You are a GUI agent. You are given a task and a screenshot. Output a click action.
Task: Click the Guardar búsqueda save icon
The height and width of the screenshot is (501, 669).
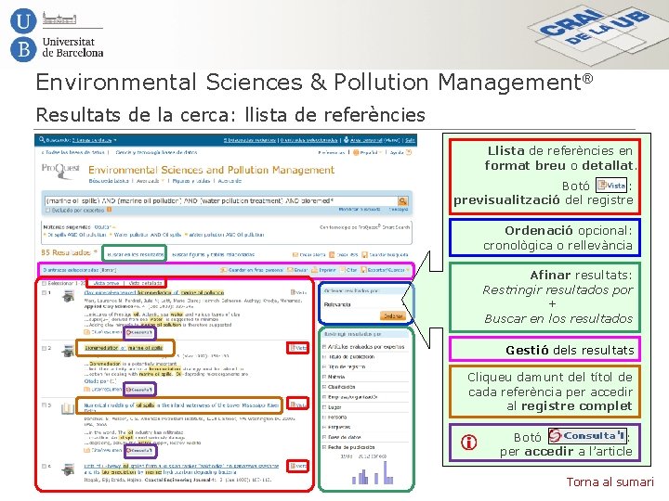pyautogui.click(x=364, y=255)
